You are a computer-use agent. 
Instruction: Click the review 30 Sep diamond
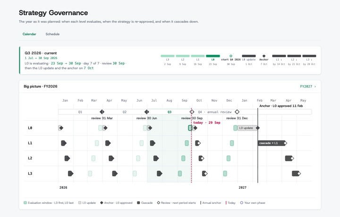(192, 112)
